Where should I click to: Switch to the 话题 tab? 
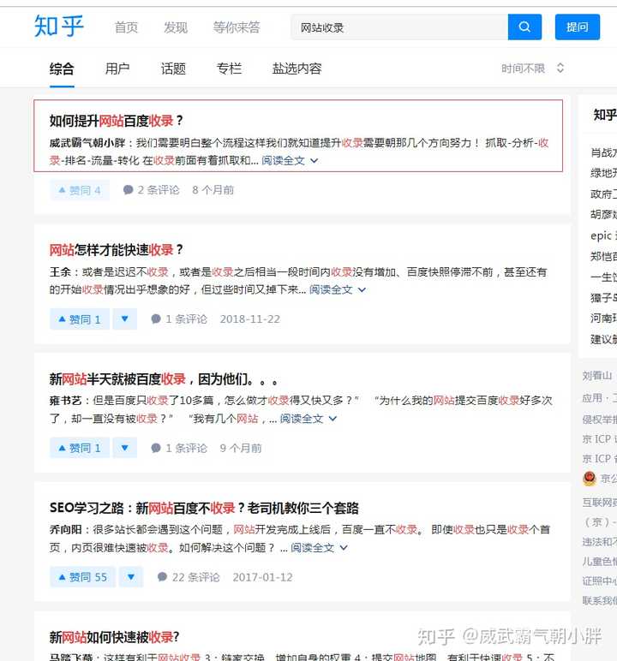click(x=173, y=68)
